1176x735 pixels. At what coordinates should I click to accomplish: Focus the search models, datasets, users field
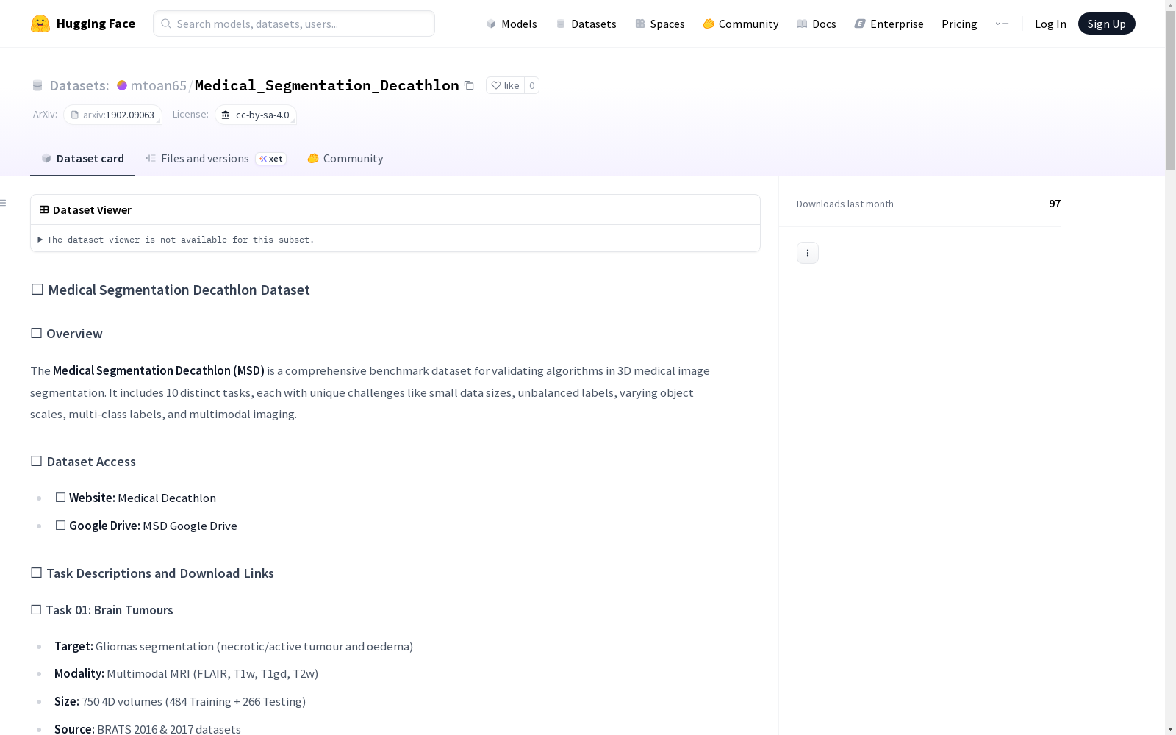pos(294,24)
